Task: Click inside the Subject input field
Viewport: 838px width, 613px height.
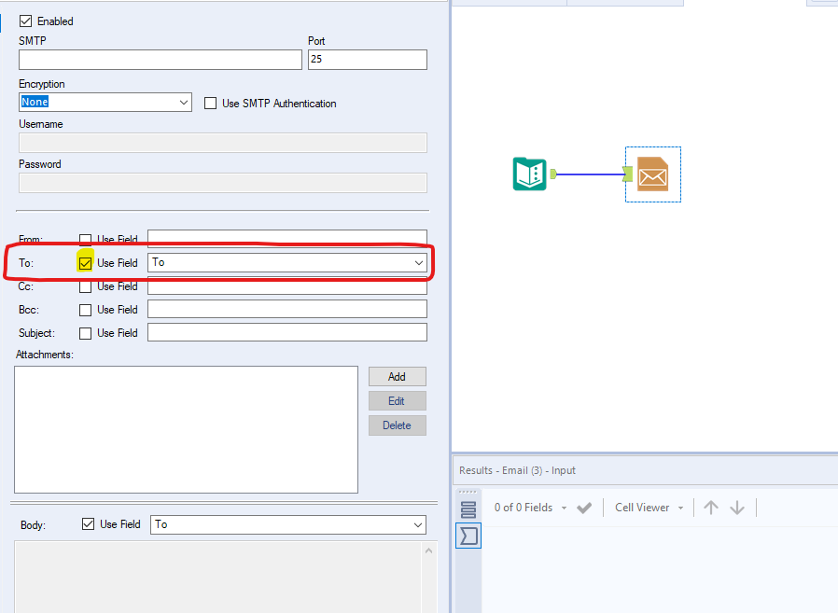Action: [x=286, y=332]
